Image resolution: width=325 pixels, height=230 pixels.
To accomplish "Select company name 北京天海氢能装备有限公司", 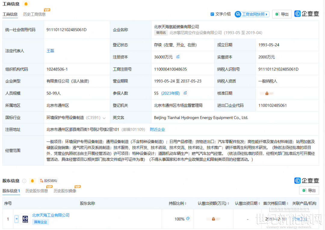I will pos(176,27).
